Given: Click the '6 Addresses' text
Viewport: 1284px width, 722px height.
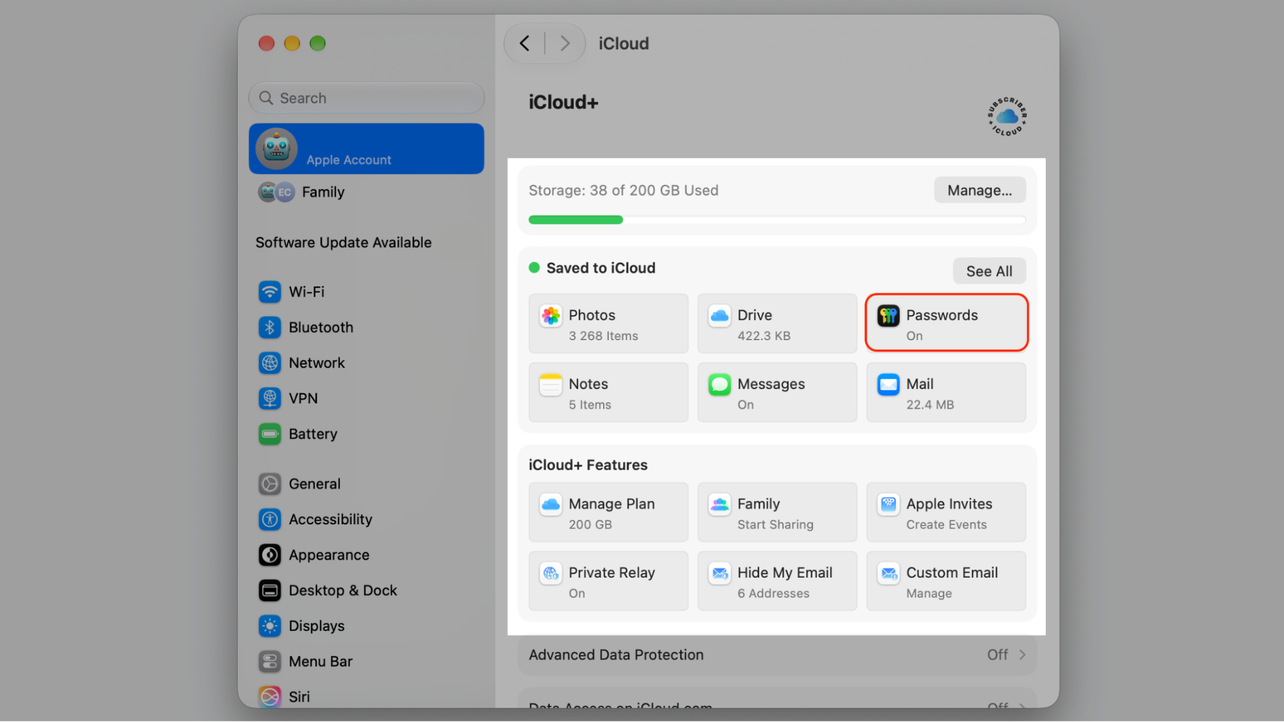Looking at the screenshot, I should pyautogui.click(x=773, y=594).
